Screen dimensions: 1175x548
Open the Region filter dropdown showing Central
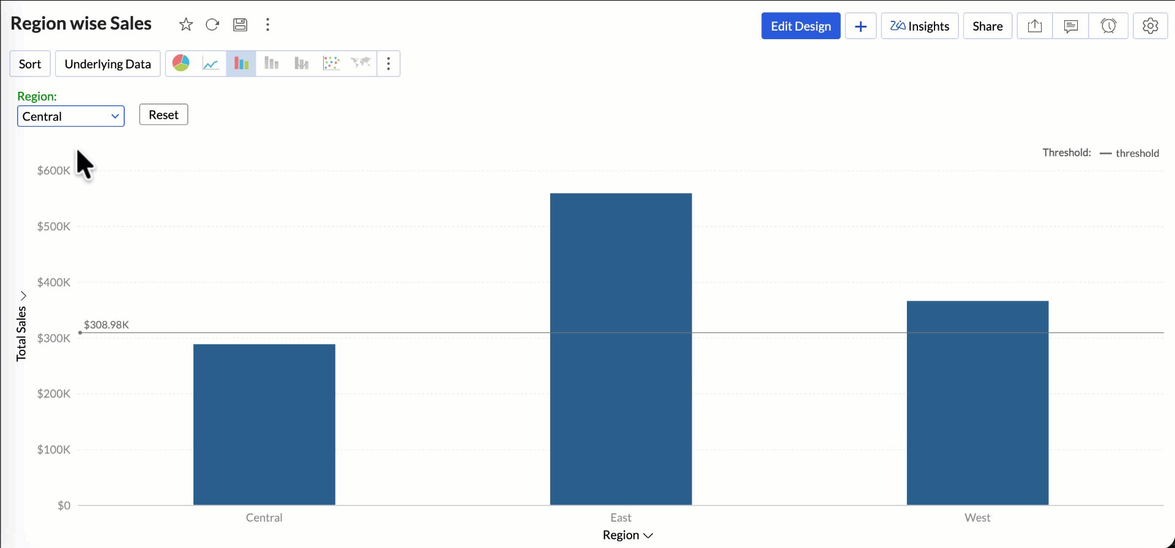point(71,116)
